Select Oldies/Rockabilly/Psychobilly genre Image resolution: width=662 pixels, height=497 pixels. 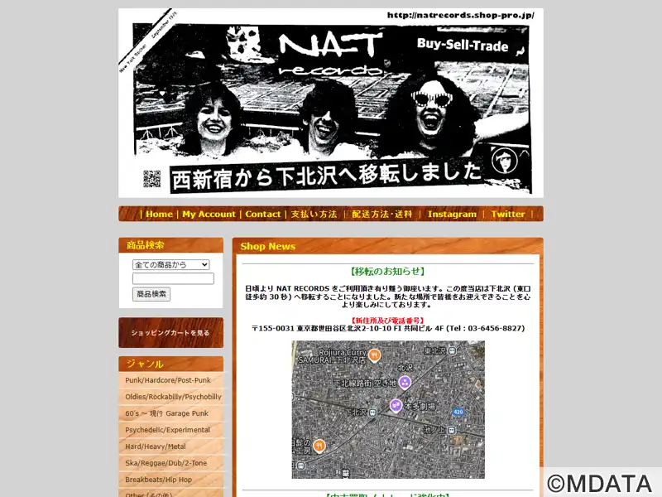tap(173, 397)
